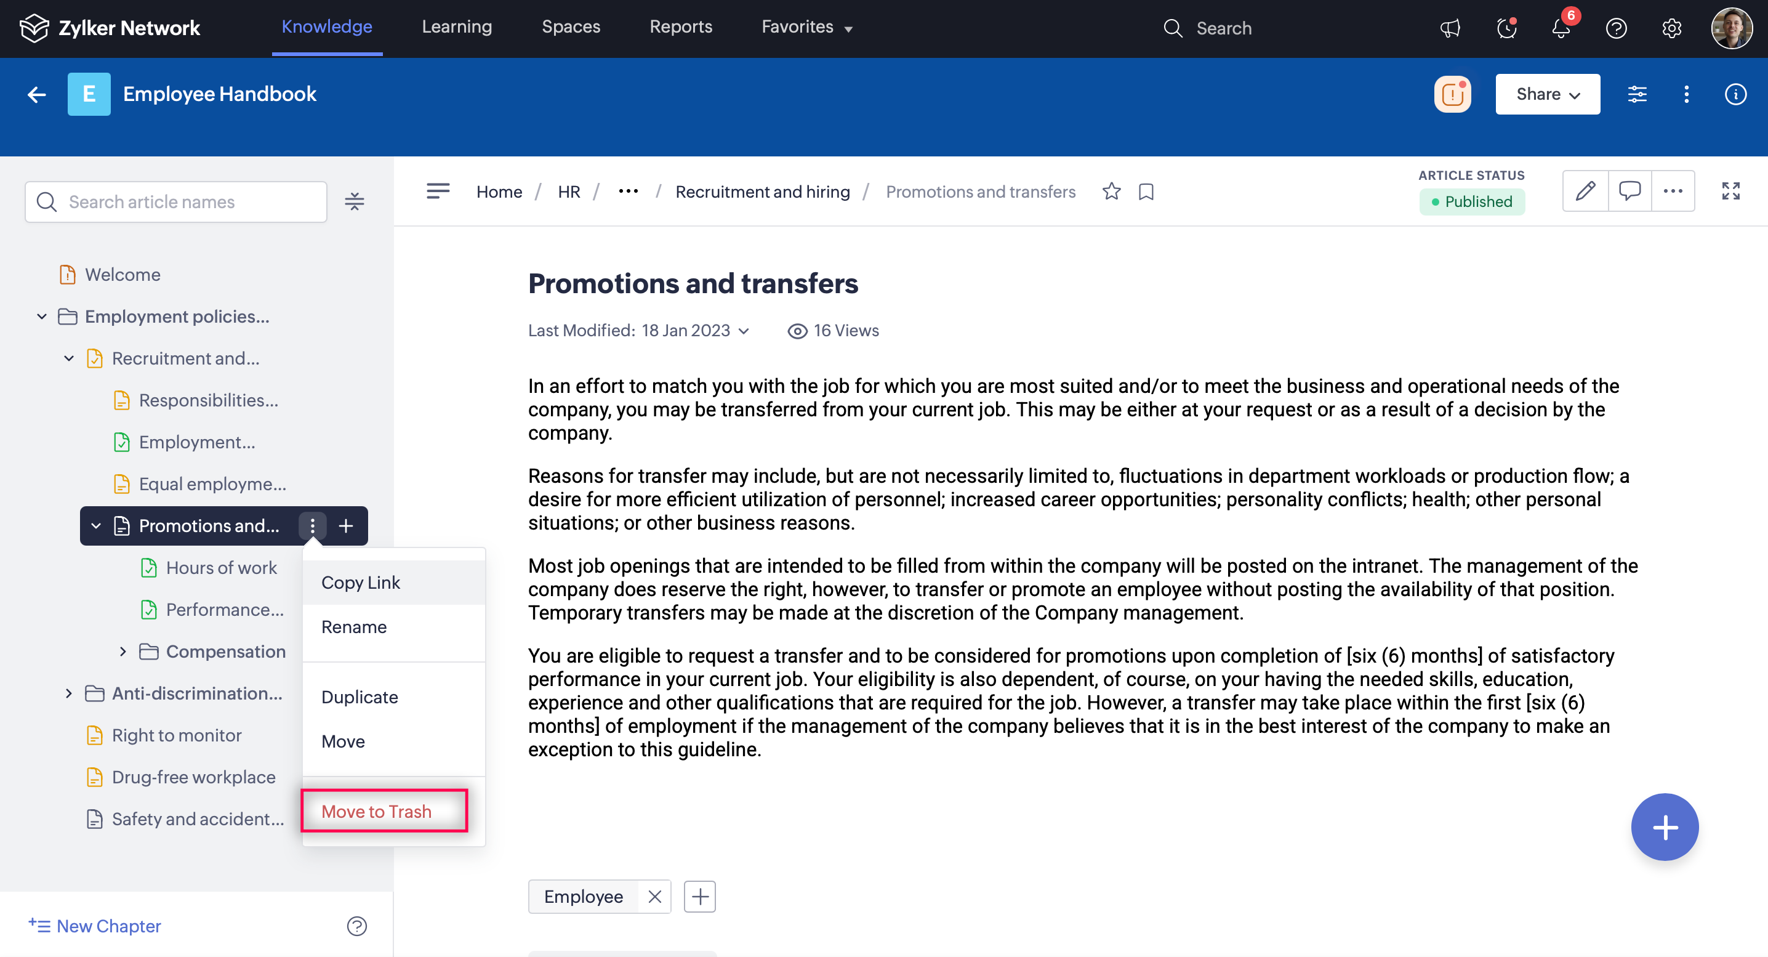
Task: Collapse all chapters icon in sidebar
Action: 354,202
